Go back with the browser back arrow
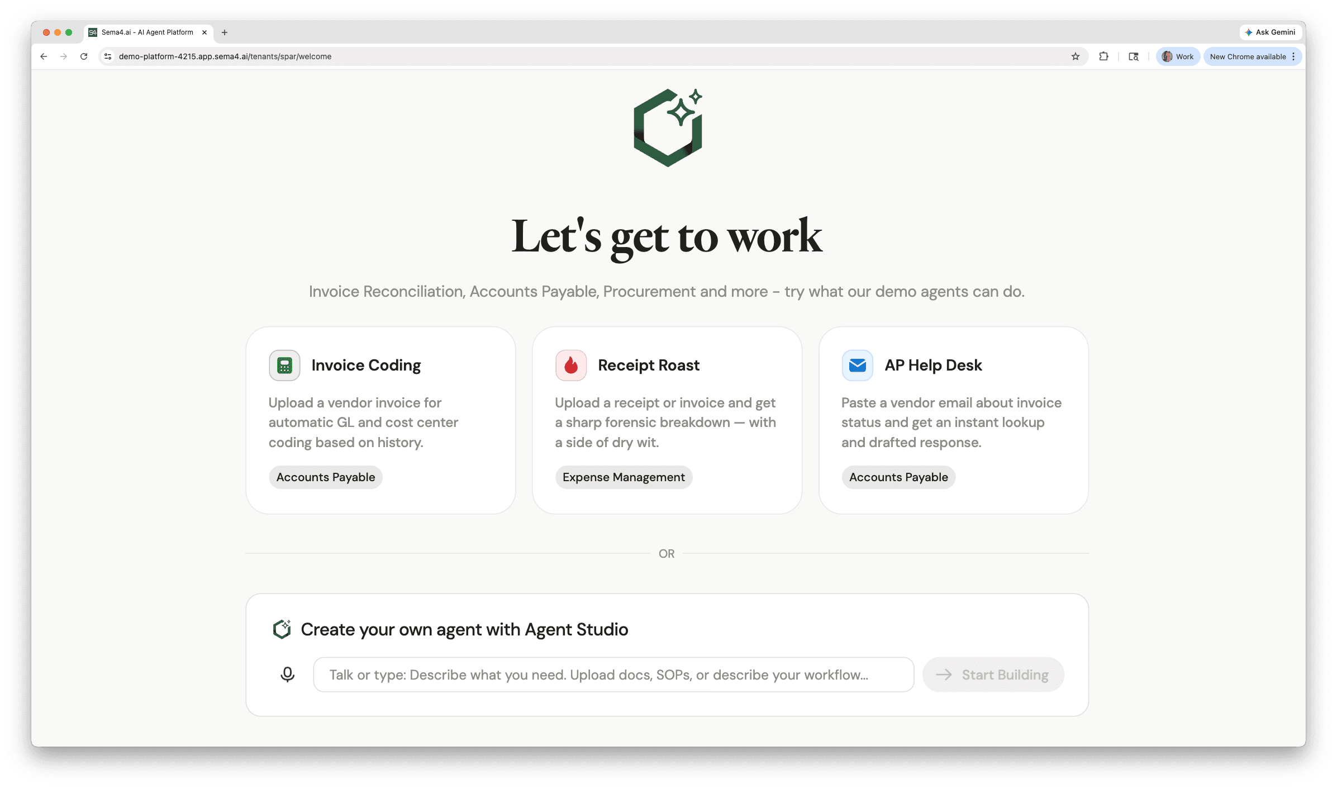The height and width of the screenshot is (788, 1337). tap(44, 56)
